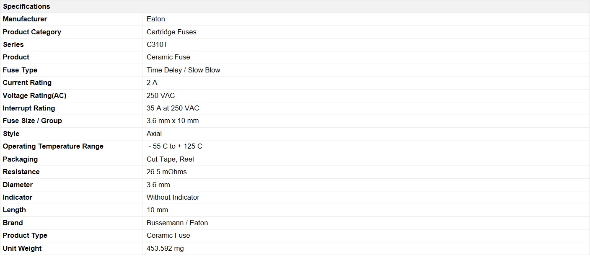This screenshot has width=590, height=257.
Task: Click the Time Delay / Slow Blow value
Action: tap(184, 70)
